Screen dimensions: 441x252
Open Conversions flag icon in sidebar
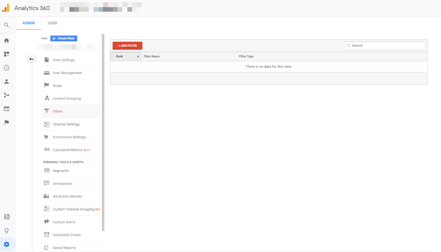[6, 122]
